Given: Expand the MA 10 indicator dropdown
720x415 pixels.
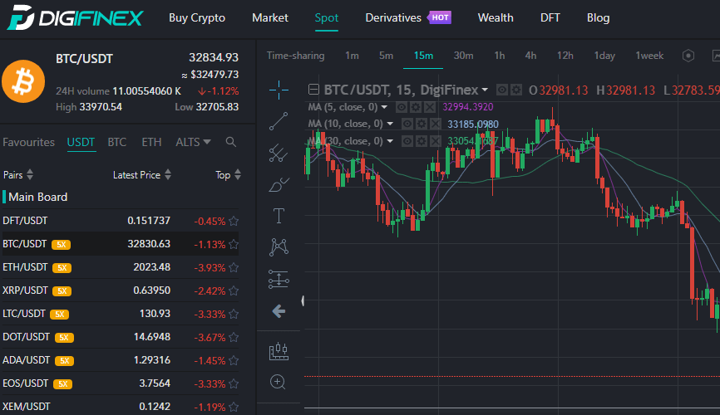Looking at the screenshot, I should click(x=390, y=124).
